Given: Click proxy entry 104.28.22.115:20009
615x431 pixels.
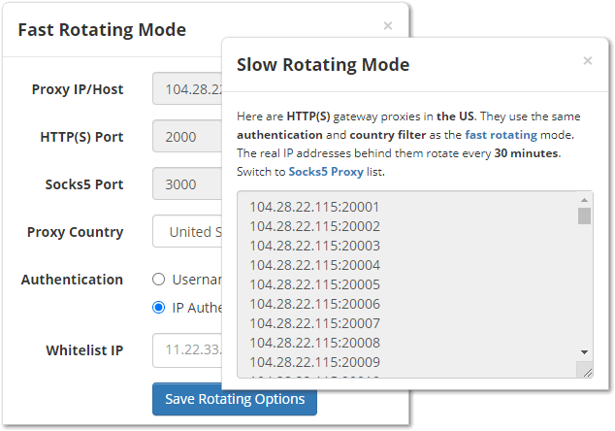Looking at the screenshot, I should (314, 362).
